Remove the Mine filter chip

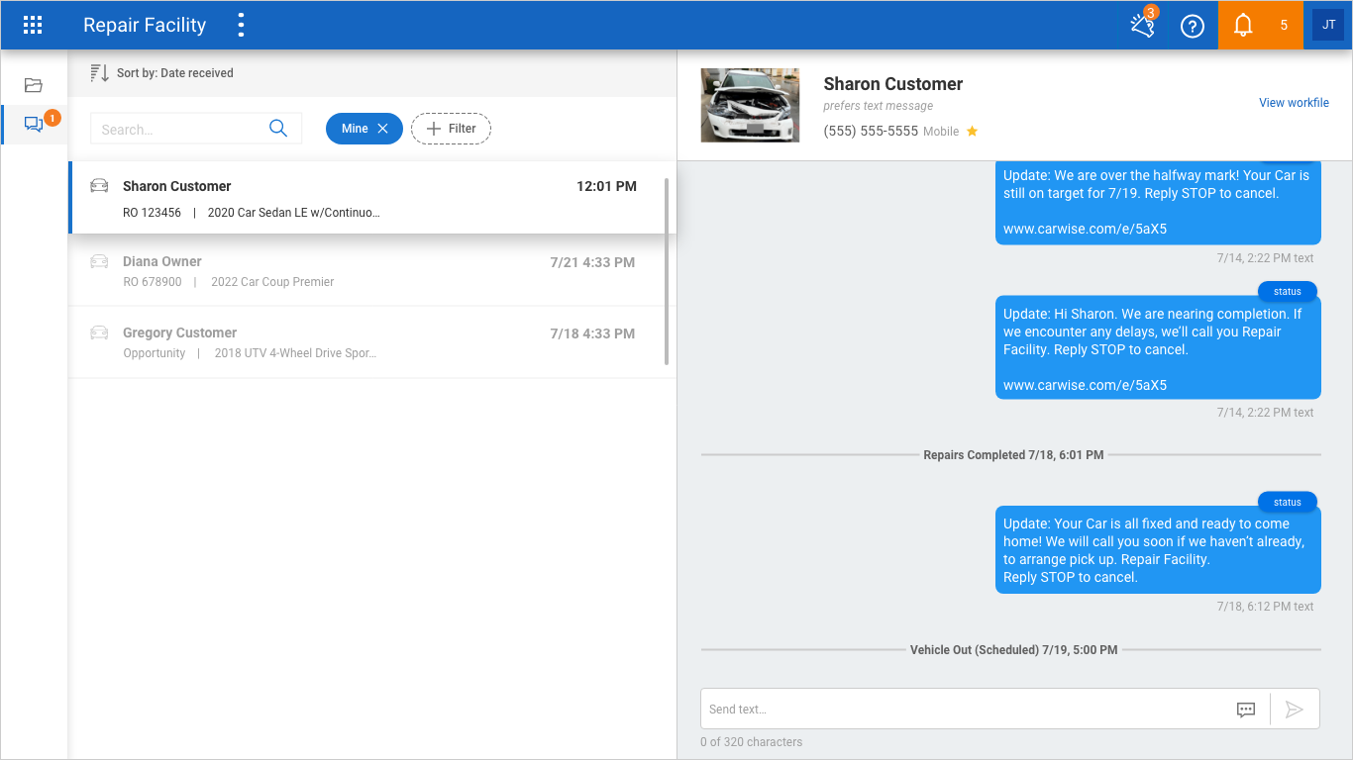click(382, 129)
